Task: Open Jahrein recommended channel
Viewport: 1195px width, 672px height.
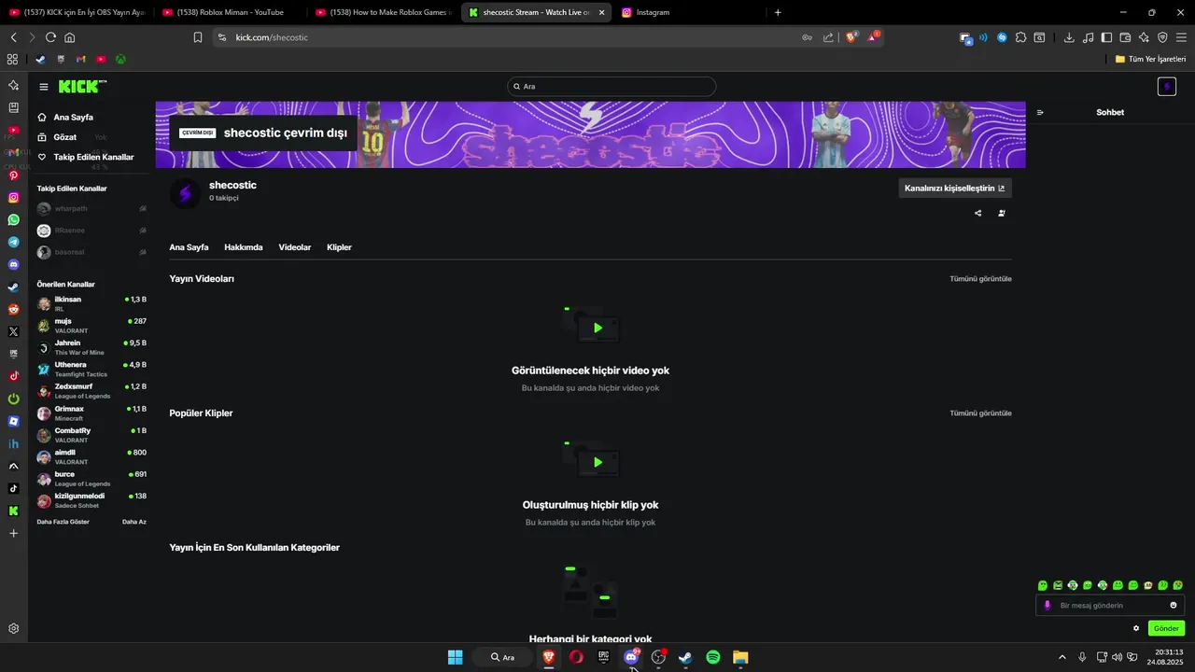Action: coord(91,347)
